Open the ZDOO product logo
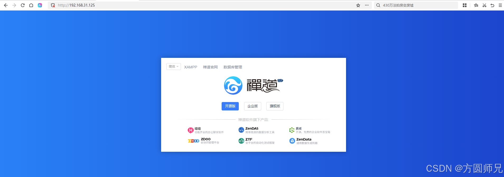This screenshot has width=504, height=177. (194, 141)
